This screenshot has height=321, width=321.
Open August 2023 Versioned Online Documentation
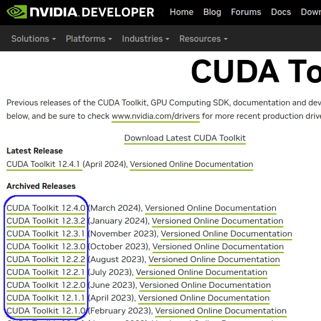(x=214, y=259)
